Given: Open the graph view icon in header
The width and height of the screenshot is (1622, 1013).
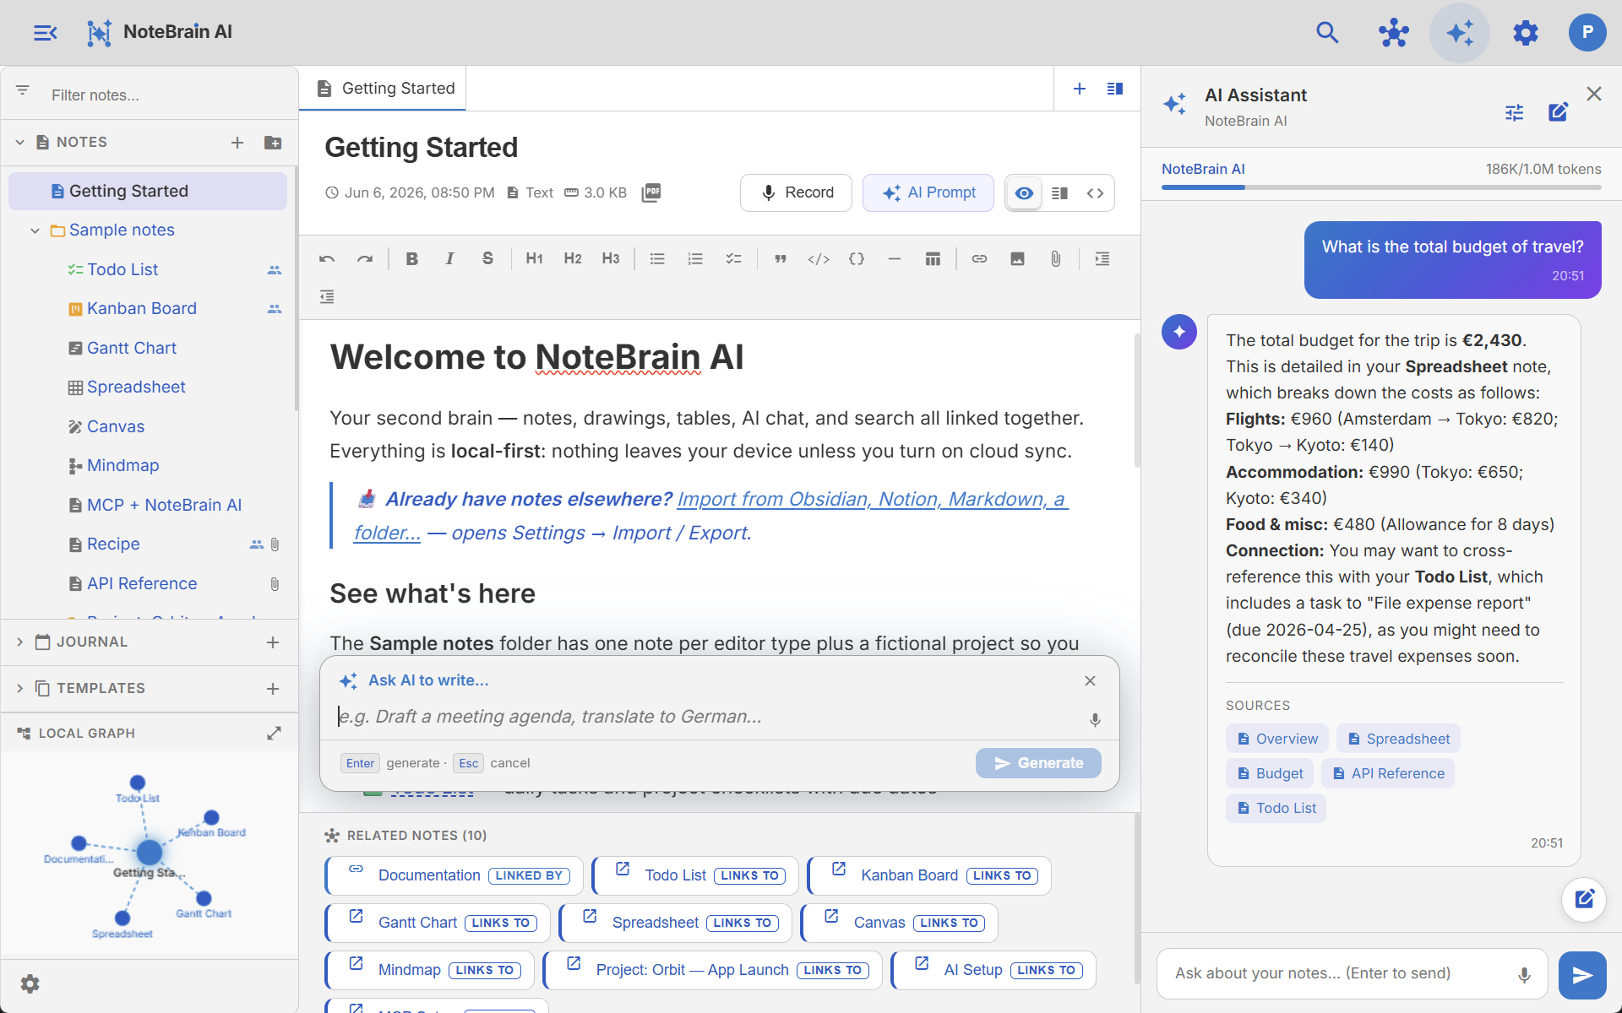Looking at the screenshot, I should (x=1394, y=33).
